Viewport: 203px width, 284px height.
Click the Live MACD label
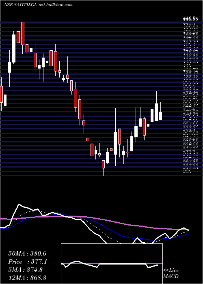(171, 273)
